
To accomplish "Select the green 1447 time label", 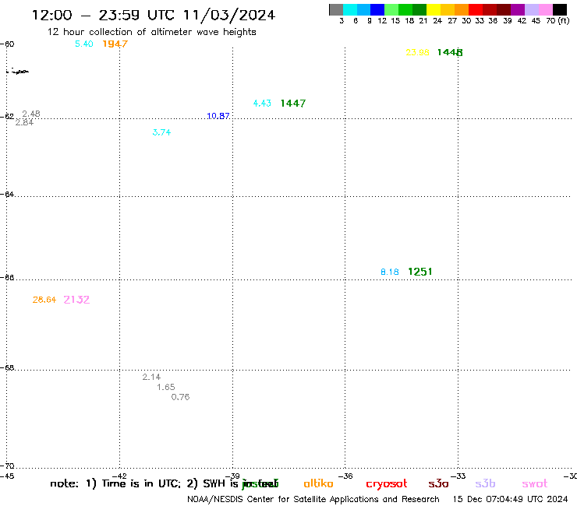I will coord(293,104).
